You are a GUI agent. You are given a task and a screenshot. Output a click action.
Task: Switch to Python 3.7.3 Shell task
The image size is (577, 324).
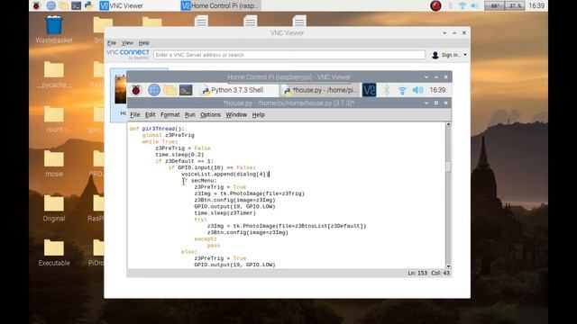(238, 90)
